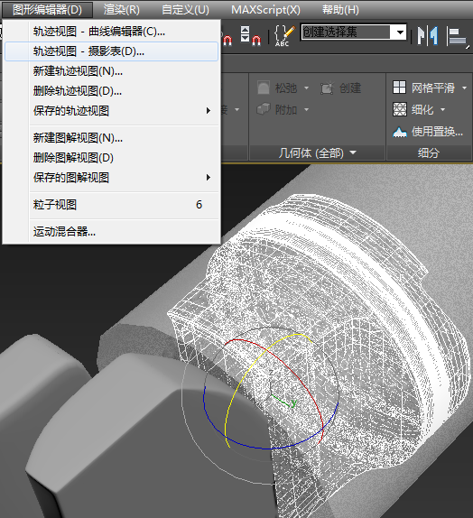This screenshot has width=473, height=518.
Task: Open Edit Named Selection Sets icon
Action: (283, 35)
